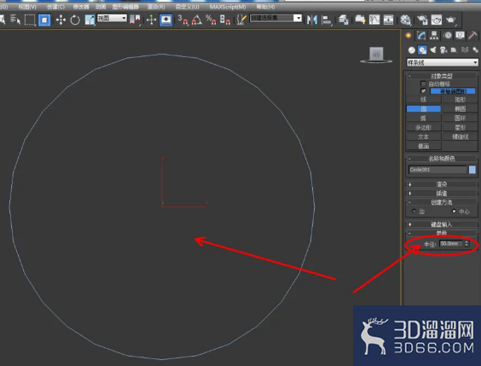This screenshot has height=366, width=481.
Task: Click the 椭圆 Ellipse shape button
Action: pos(460,108)
